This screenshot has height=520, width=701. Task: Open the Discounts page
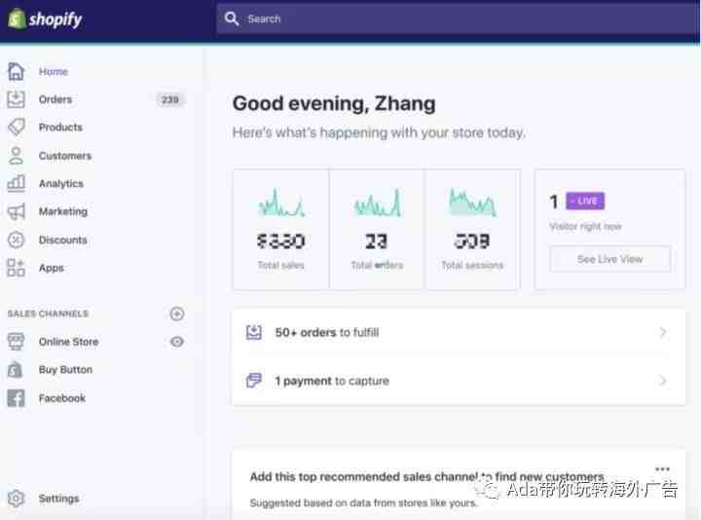[x=62, y=241]
